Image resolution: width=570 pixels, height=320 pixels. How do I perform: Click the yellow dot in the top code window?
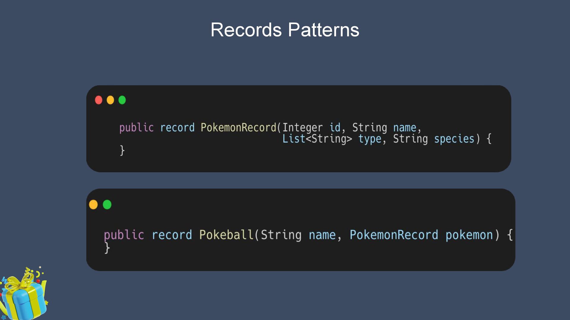click(x=110, y=100)
